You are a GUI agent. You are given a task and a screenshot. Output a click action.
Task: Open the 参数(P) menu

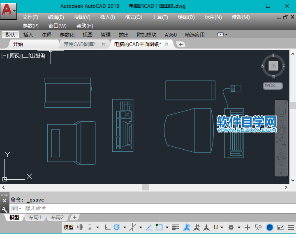(30, 25)
